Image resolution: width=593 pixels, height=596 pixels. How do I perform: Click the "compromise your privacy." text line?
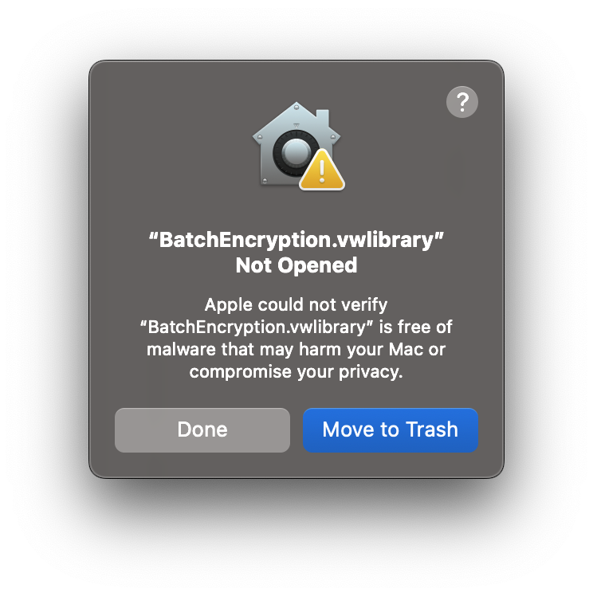(296, 372)
